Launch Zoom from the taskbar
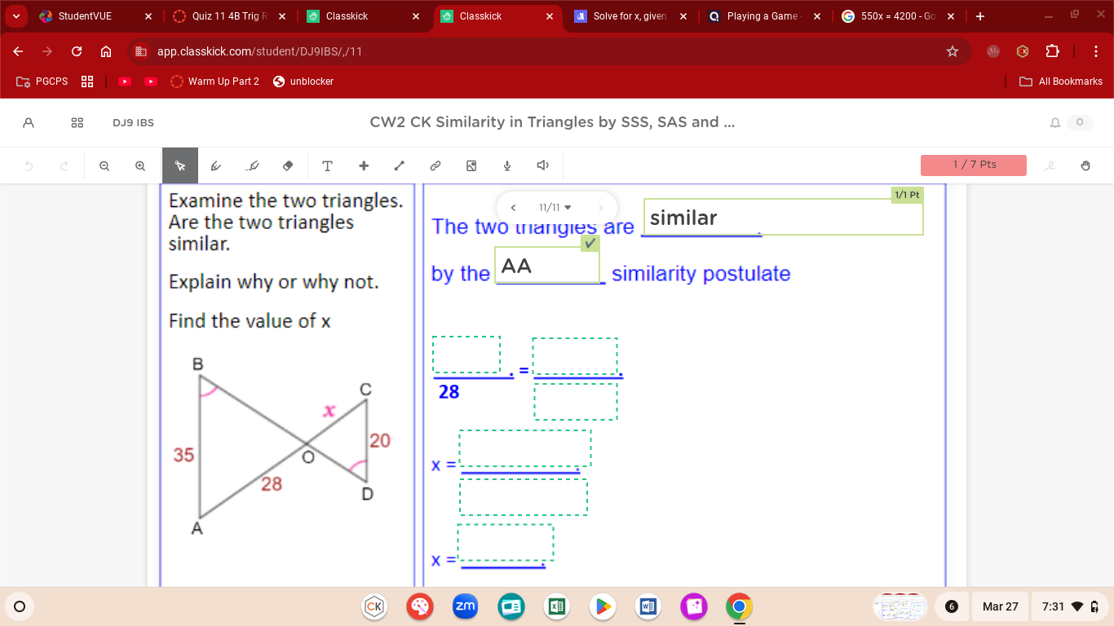1114x626 pixels. [x=466, y=606]
